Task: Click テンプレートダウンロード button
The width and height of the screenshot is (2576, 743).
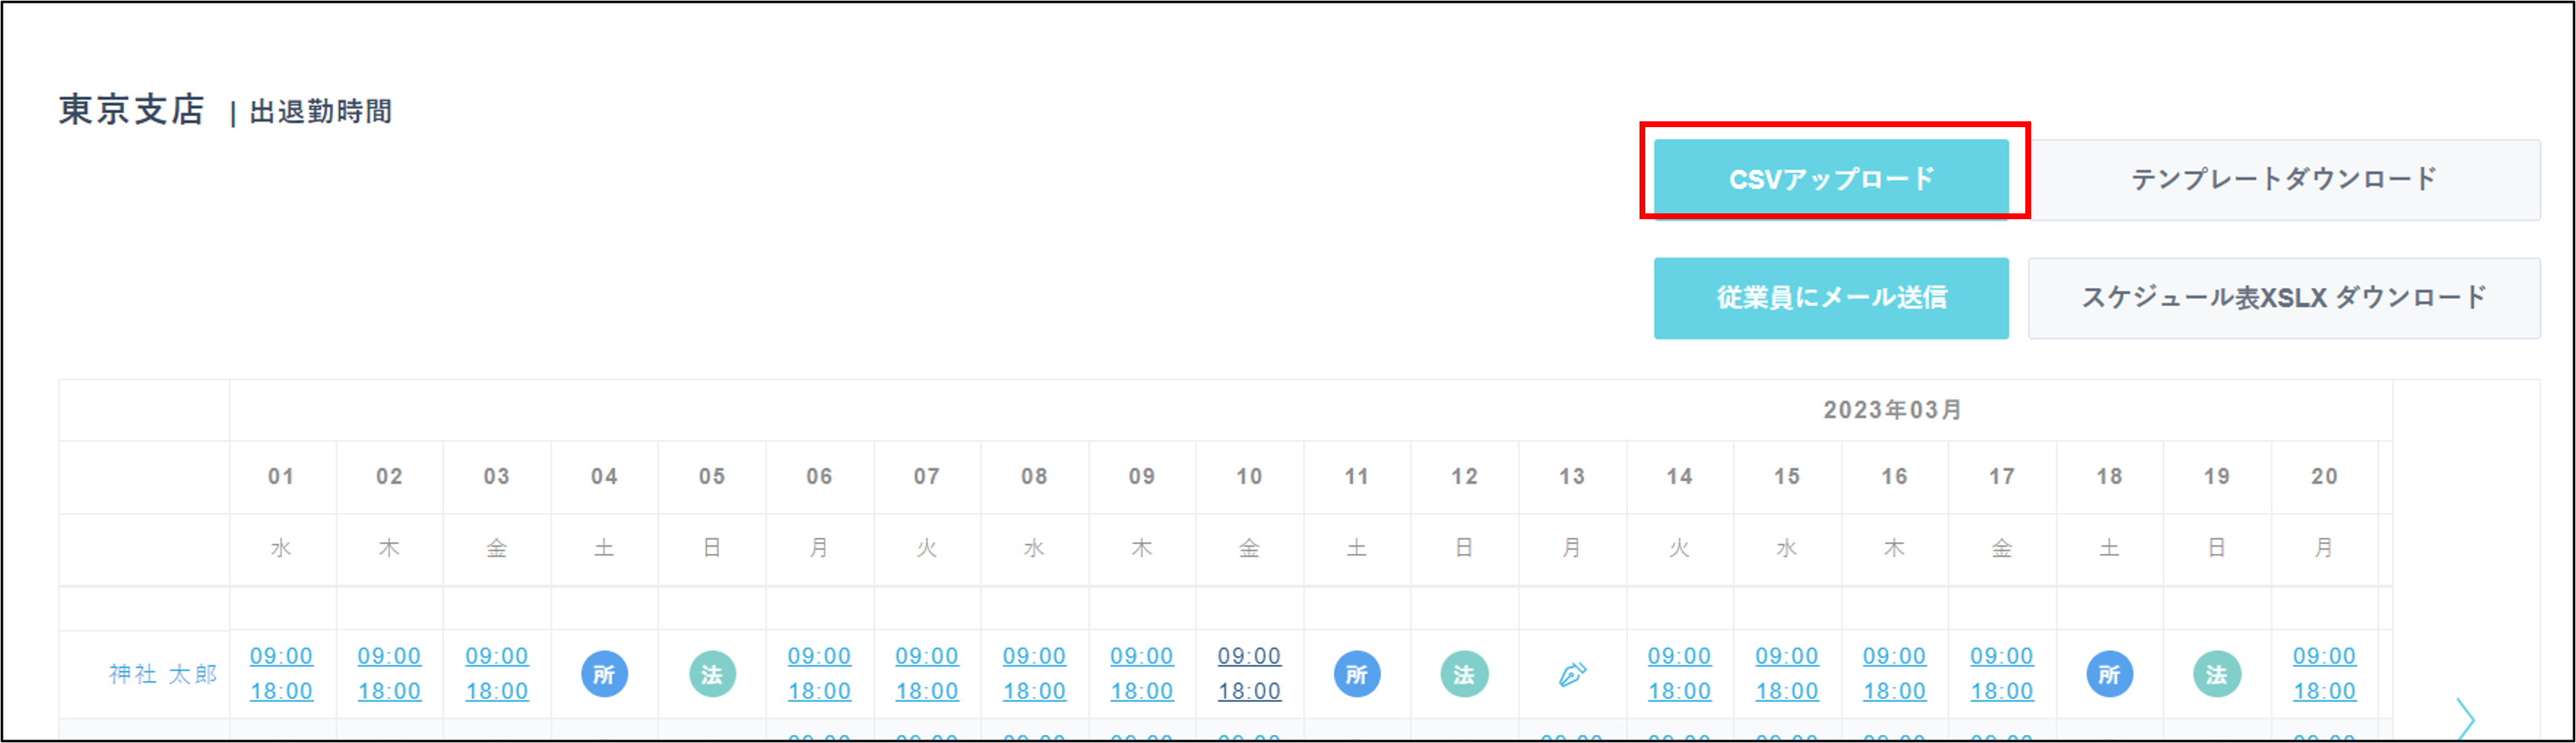Action: coord(2284,179)
